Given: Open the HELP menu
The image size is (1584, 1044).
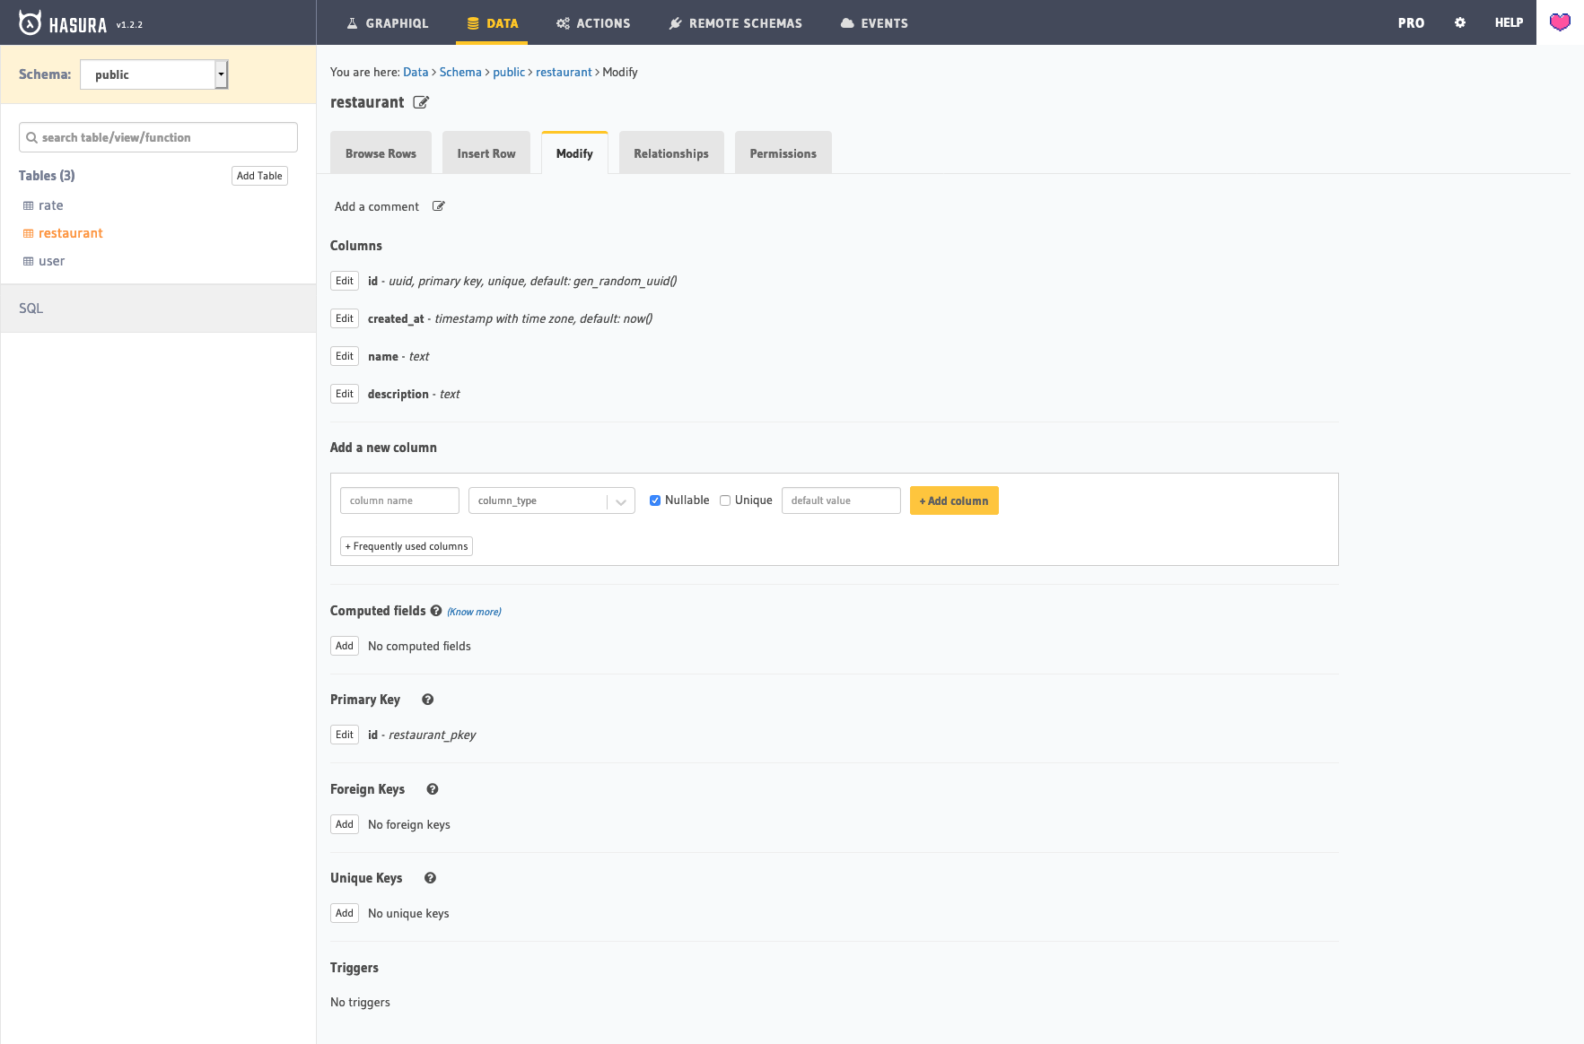Looking at the screenshot, I should click(x=1509, y=22).
